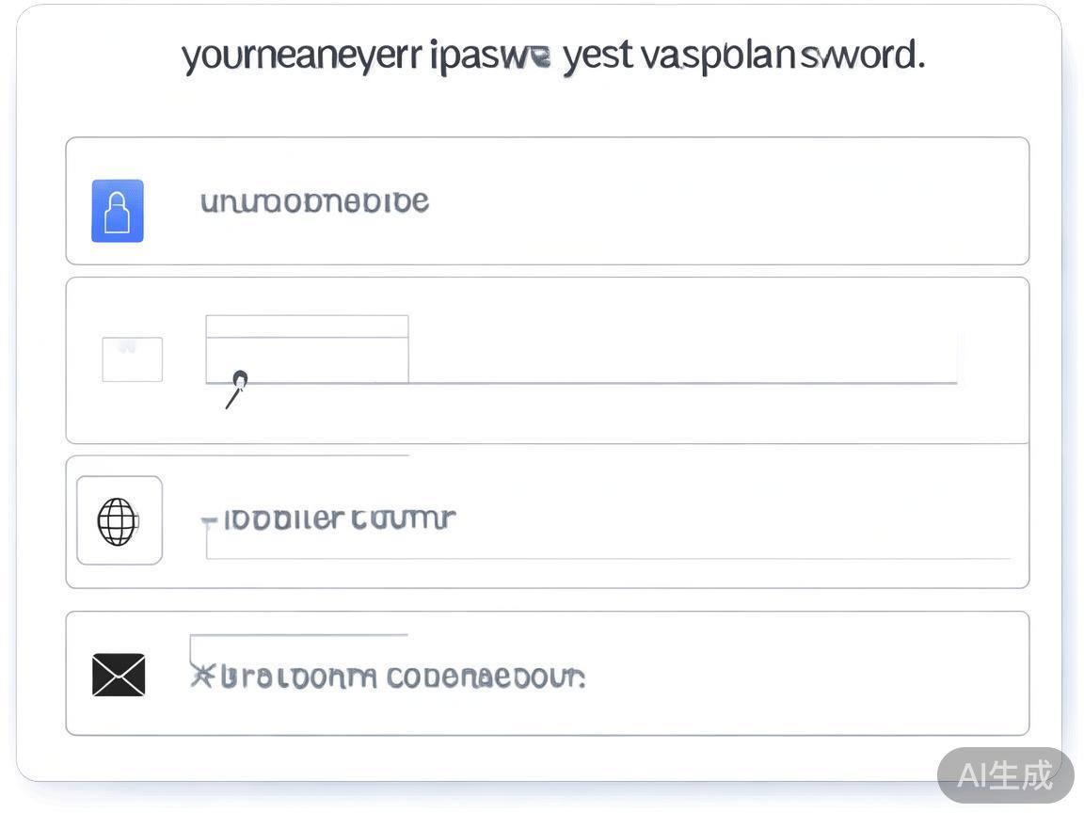This screenshot has width=1084, height=813.
Task: Click the upper cell of the small two-row box
Action: click(307, 327)
